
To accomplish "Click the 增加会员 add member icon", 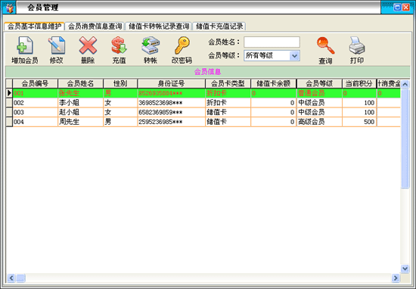I will tap(25, 45).
